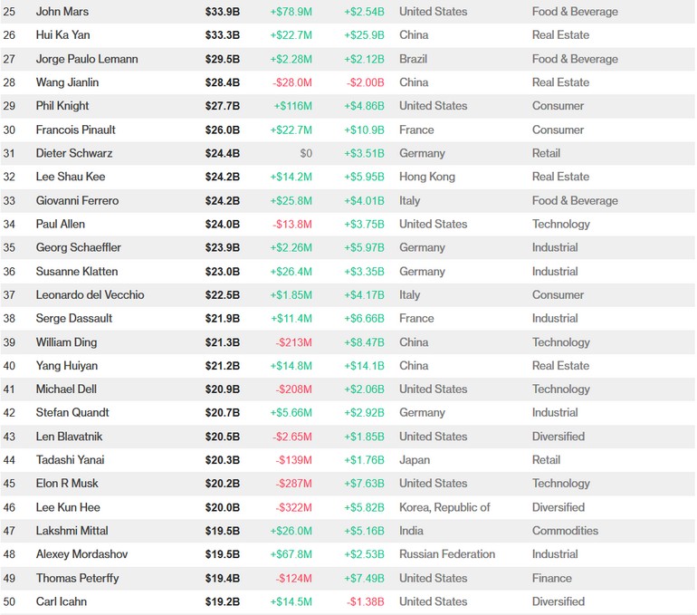Select the Lee Kun Hee entry
697x615 pixels.
pos(68,507)
